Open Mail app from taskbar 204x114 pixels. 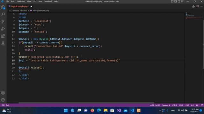pos(125,111)
